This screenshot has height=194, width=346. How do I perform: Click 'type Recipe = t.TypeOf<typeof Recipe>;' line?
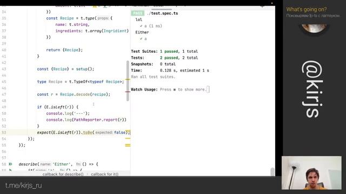click(81, 82)
